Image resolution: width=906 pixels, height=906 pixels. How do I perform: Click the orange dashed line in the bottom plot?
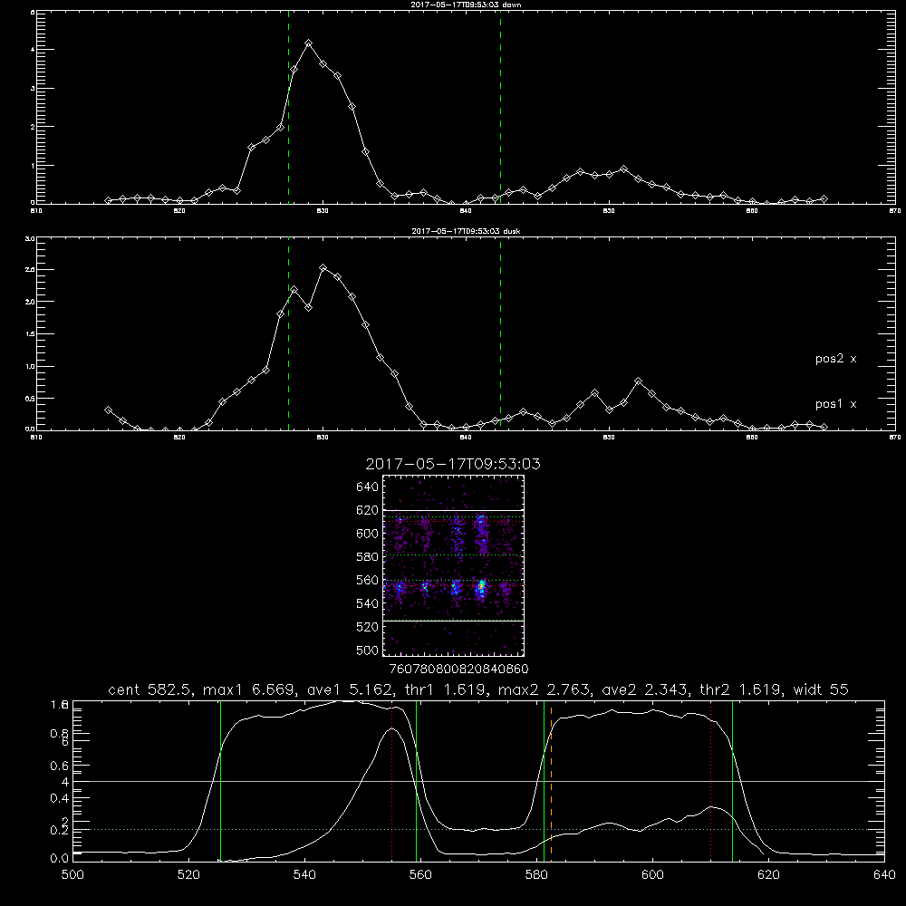click(551, 780)
